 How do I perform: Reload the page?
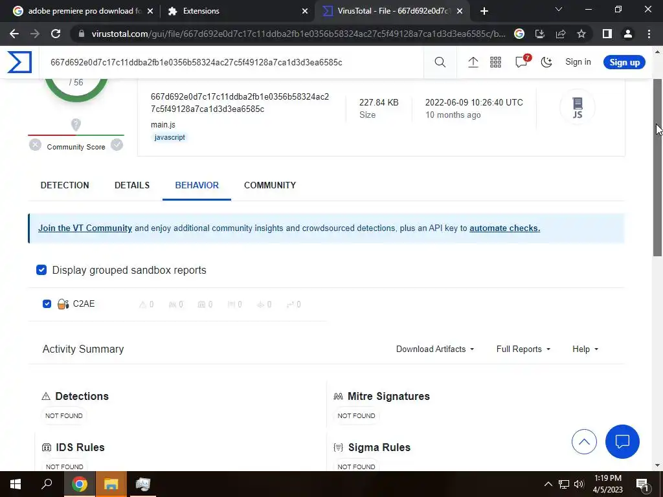56,34
